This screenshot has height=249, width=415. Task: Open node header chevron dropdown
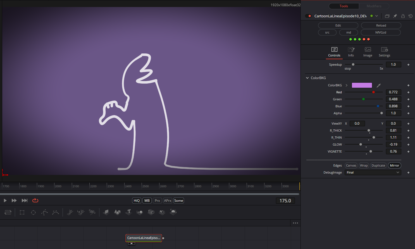tap(376, 16)
